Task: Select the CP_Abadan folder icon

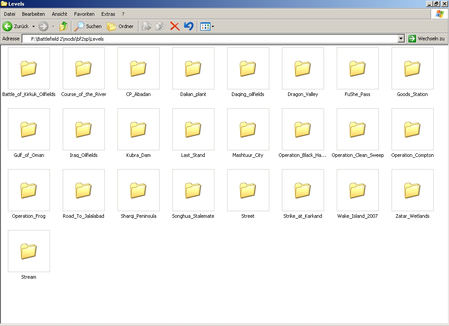Action: coord(138,68)
